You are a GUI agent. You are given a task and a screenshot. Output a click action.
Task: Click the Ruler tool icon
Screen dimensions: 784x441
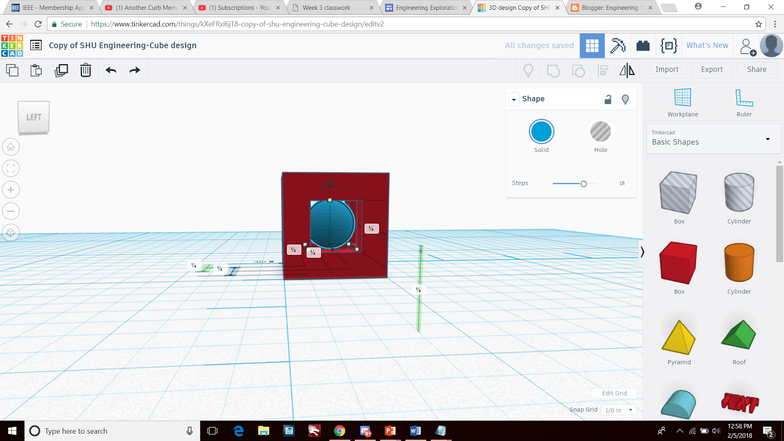pos(744,100)
